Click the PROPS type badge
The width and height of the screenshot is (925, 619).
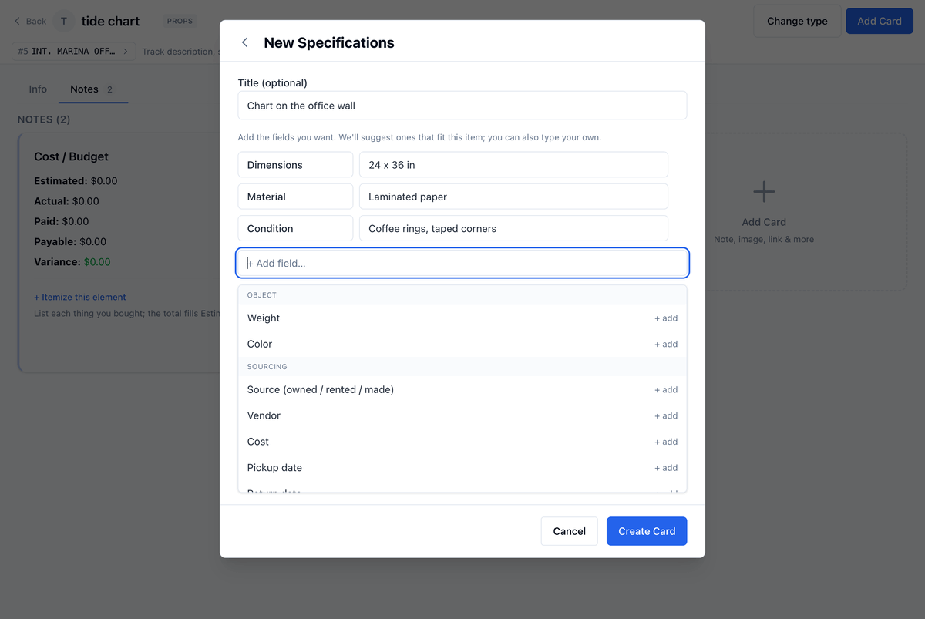pos(180,21)
